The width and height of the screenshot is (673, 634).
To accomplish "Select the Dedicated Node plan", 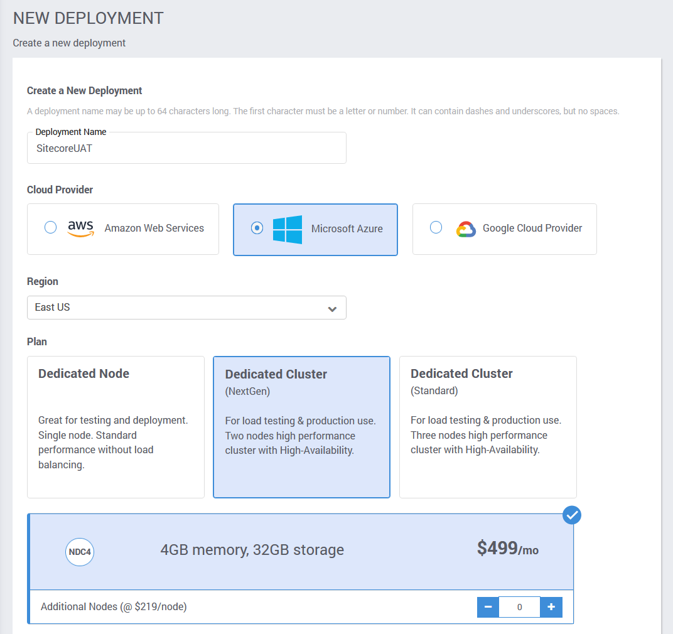I will click(115, 427).
